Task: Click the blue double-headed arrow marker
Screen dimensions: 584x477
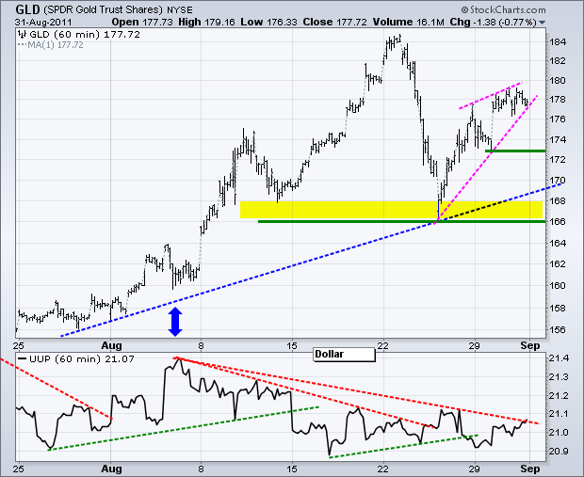Action: pyautogui.click(x=175, y=322)
